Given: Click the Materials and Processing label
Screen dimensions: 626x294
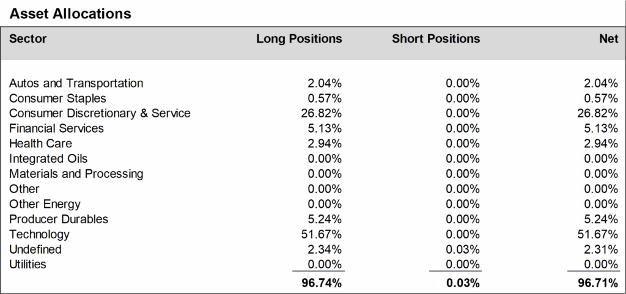Looking at the screenshot, I should click(x=76, y=174).
